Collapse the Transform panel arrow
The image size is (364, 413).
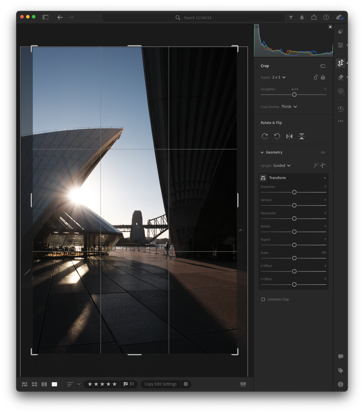(x=325, y=178)
